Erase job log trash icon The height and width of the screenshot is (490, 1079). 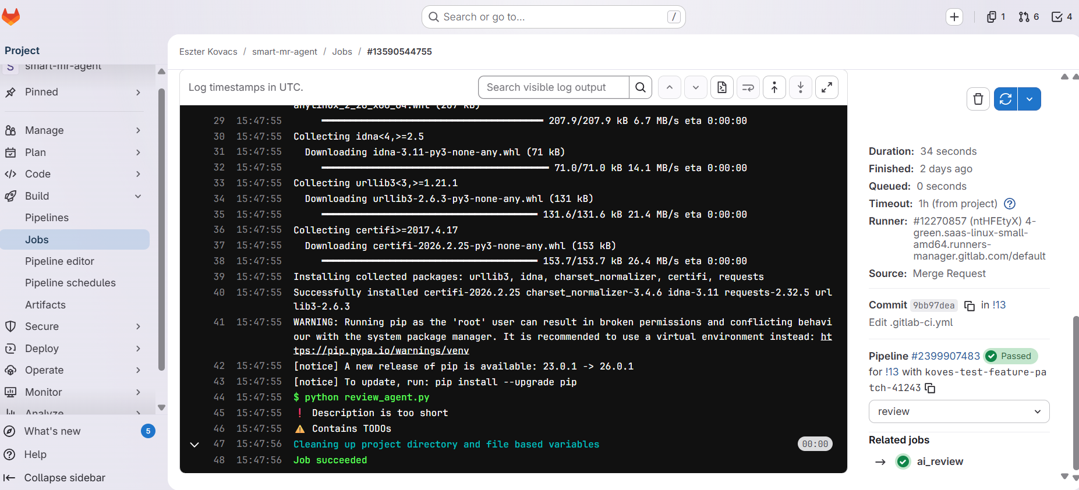pos(978,99)
